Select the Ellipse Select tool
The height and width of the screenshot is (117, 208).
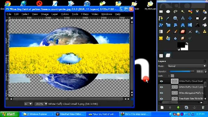(168, 12)
